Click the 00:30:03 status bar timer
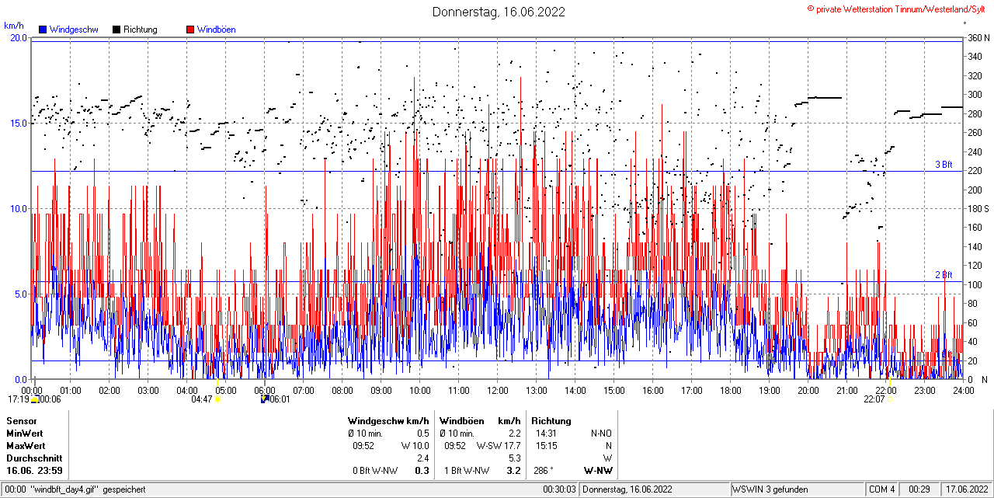 click(x=560, y=489)
